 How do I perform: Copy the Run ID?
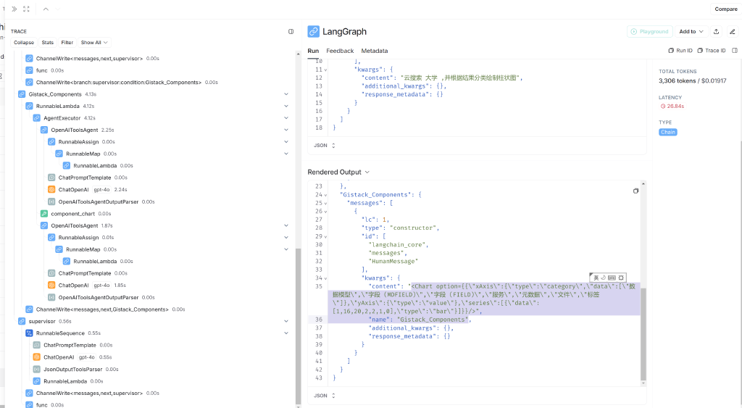coord(680,51)
